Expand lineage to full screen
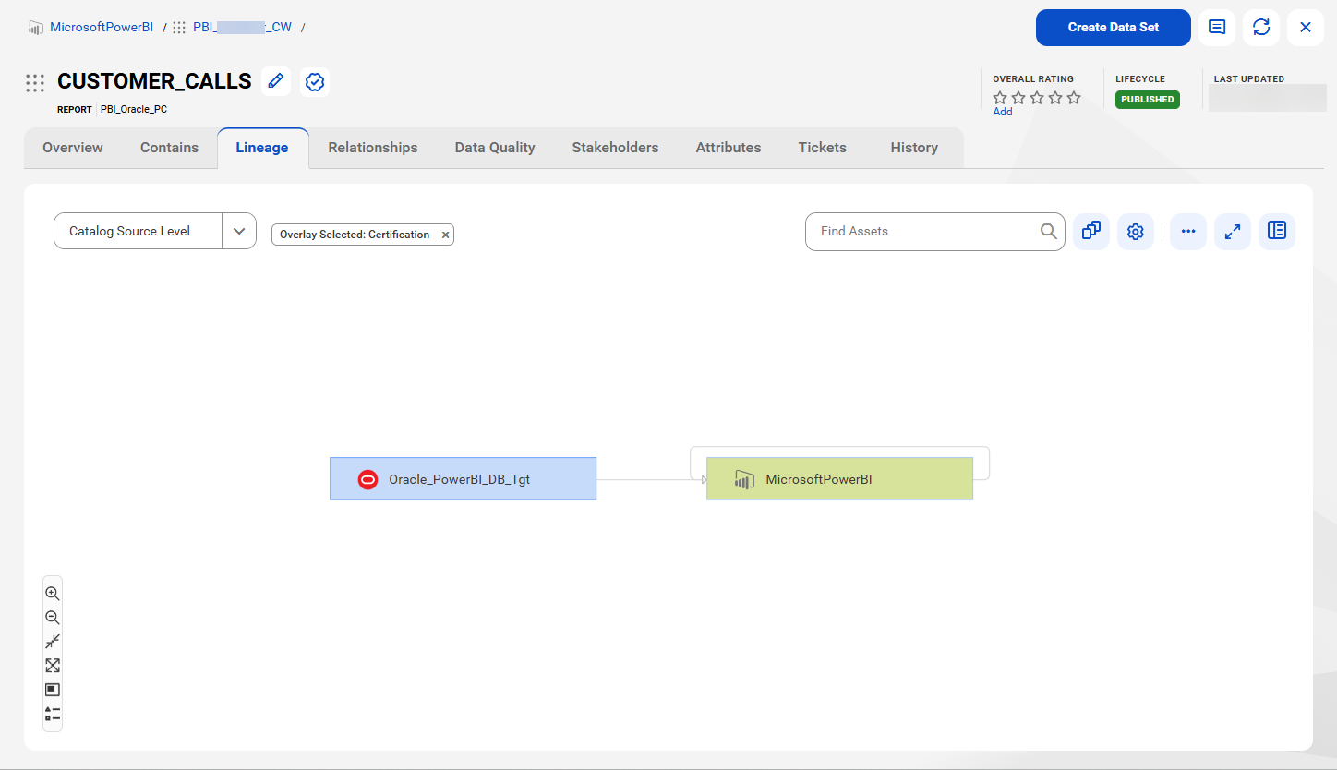1337x770 pixels. pyautogui.click(x=1233, y=232)
